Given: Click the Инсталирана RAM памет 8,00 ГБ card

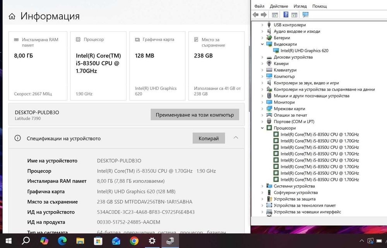Looking at the screenshot, I should [38, 66].
